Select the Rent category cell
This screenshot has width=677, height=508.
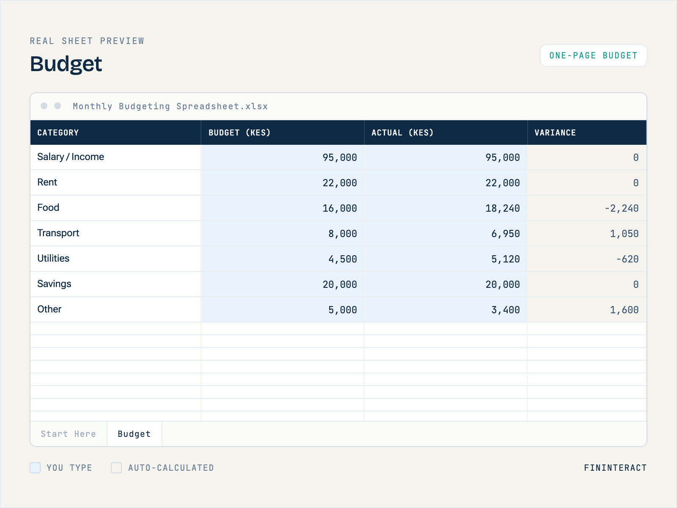[x=116, y=183]
